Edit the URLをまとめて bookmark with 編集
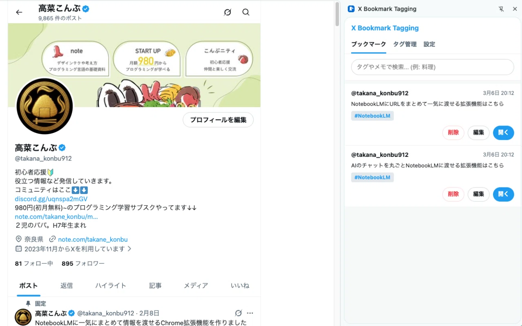522x326 pixels. click(478, 132)
